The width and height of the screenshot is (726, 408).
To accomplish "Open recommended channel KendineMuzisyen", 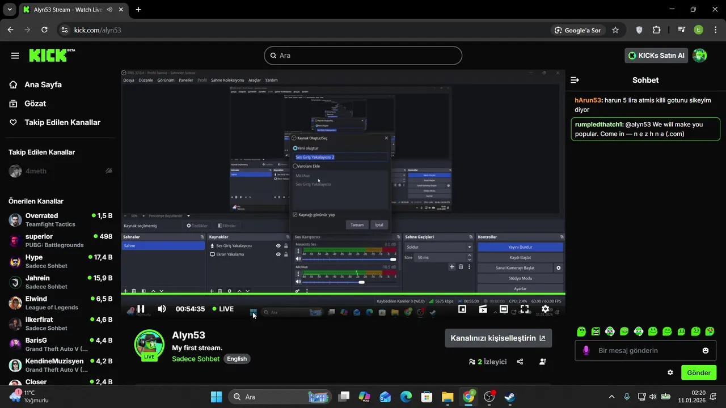I will click(x=60, y=365).
